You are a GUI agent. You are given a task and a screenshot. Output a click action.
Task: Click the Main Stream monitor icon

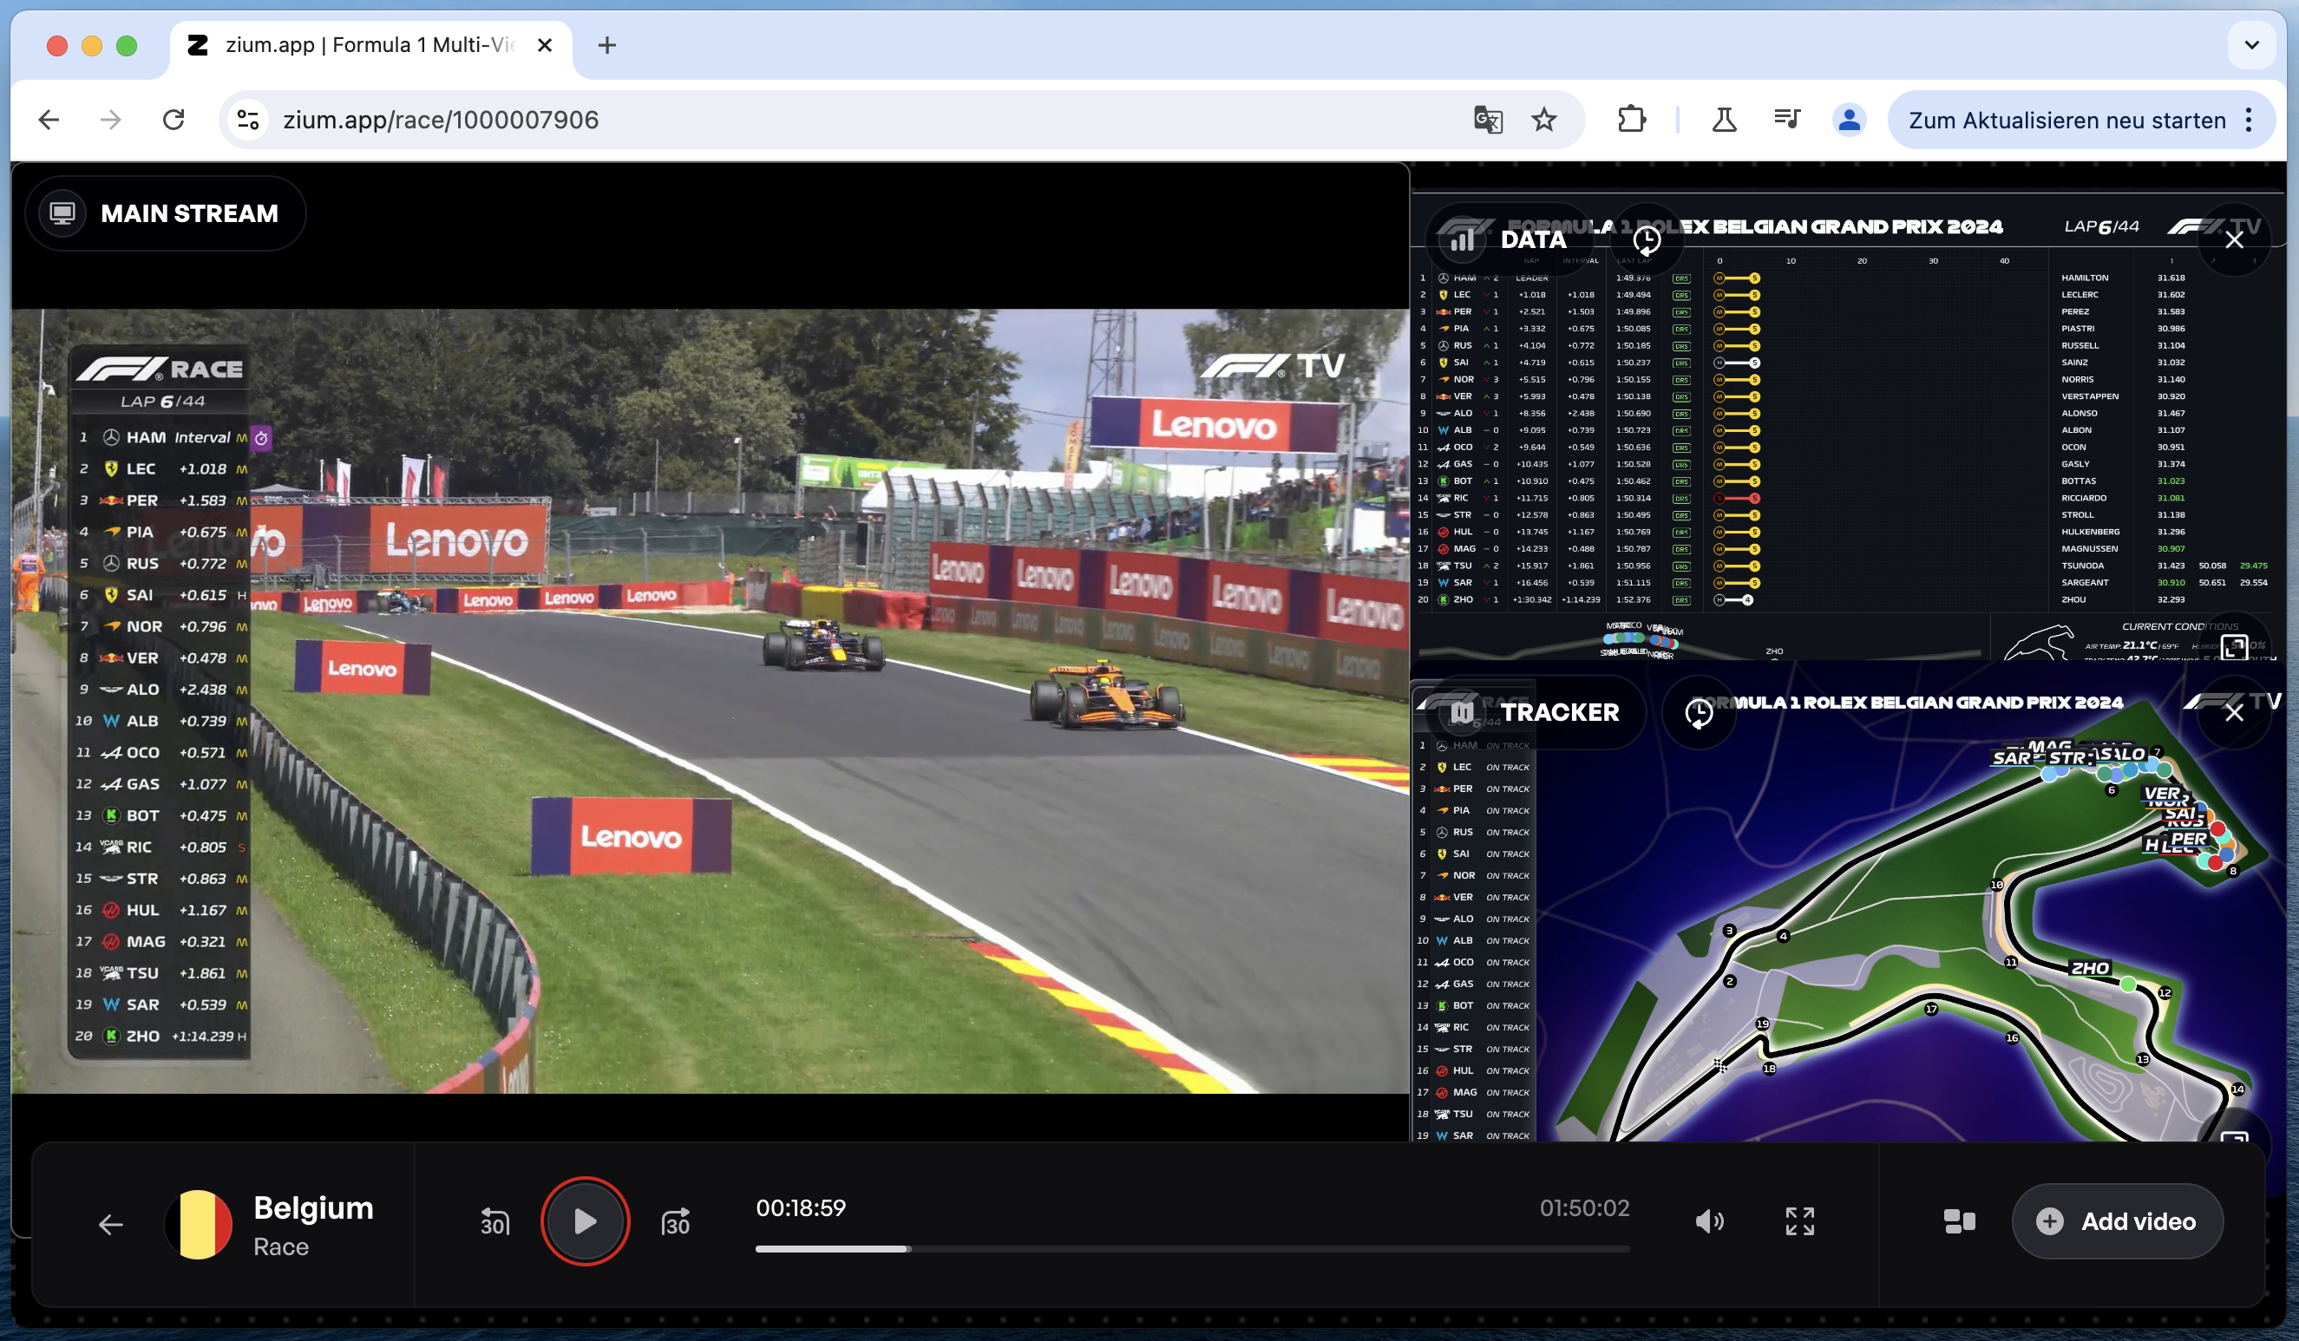coord(62,213)
